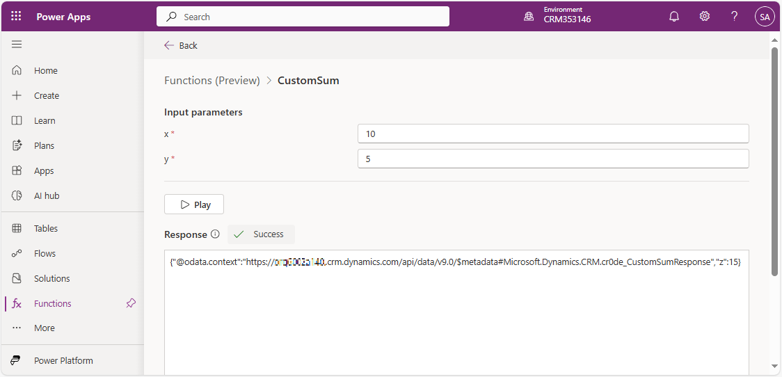Image resolution: width=782 pixels, height=377 pixels.
Task: Click the Search box in header
Action: [303, 17]
